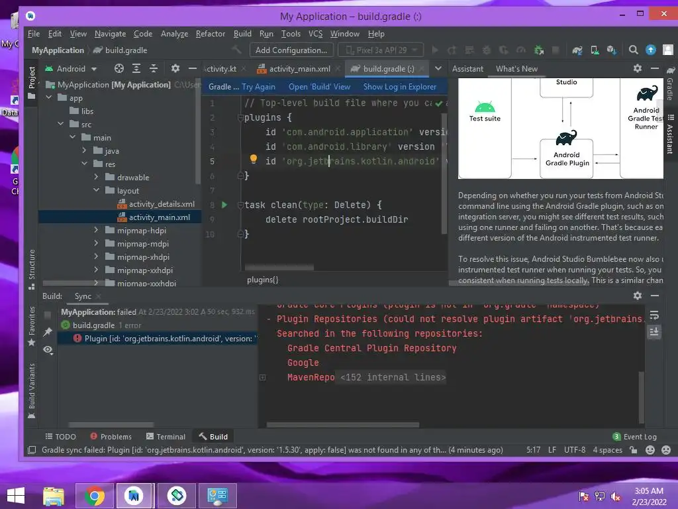Viewport: 678px width, 509px height.
Task: Toggle the Build Variants side panel
Action: tap(32, 391)
